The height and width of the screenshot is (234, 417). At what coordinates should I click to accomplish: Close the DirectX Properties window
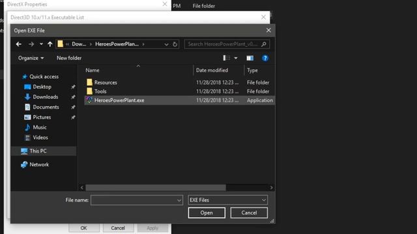[x=165, y=4]
